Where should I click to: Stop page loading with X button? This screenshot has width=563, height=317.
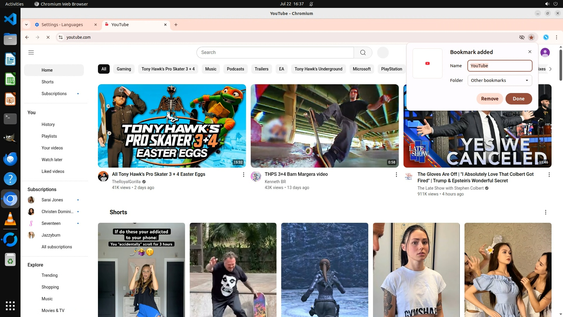coord(48,37)
